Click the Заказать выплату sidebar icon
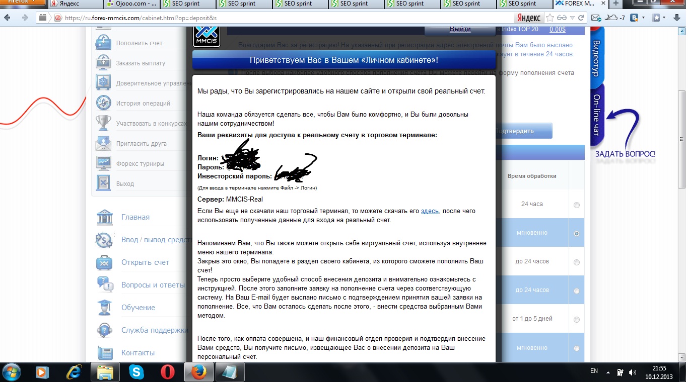The height and width of the screenshot is (386, 688). pos(103,63)
